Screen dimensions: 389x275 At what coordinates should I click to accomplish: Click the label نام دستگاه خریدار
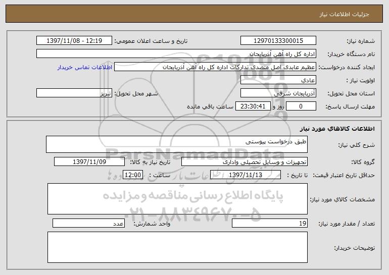[351, 54]
